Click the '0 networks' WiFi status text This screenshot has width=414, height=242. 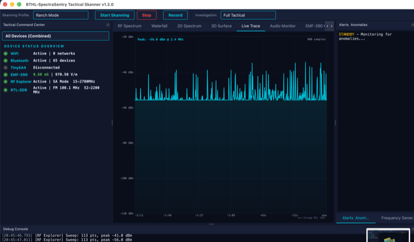point(64,53)
